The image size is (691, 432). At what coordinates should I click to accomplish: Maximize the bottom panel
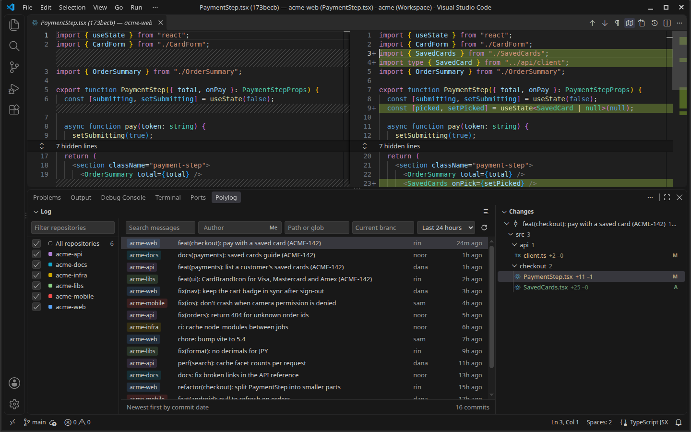[667, 197]
